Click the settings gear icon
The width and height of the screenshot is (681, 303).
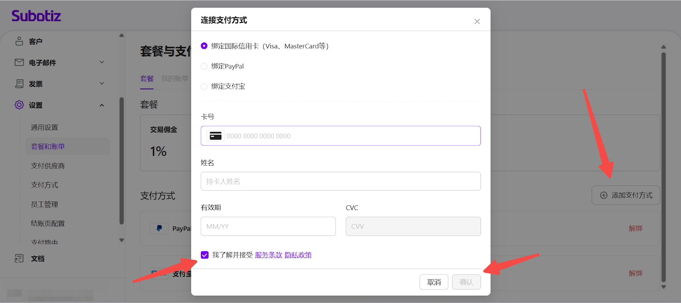[19, 105]
